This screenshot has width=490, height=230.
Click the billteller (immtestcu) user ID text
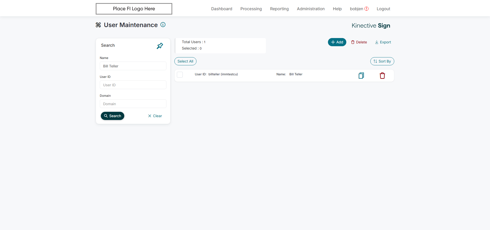tap(223, 74)
